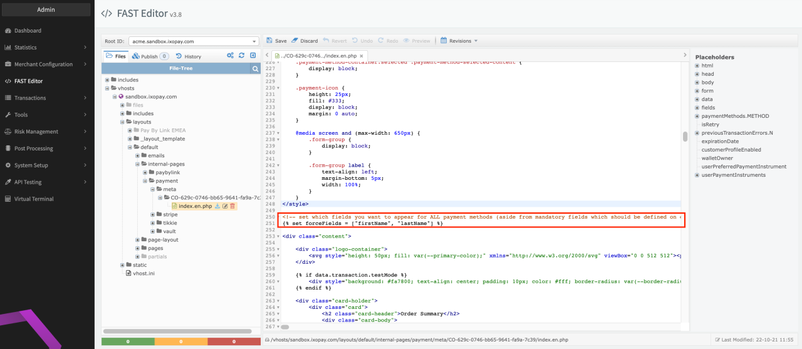Open file-tree settings gears icon

coord(231,56)
